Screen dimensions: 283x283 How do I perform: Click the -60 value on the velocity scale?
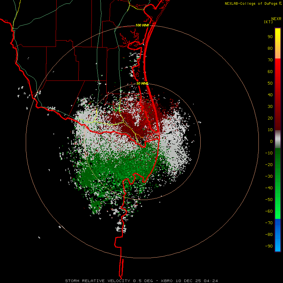269,211
